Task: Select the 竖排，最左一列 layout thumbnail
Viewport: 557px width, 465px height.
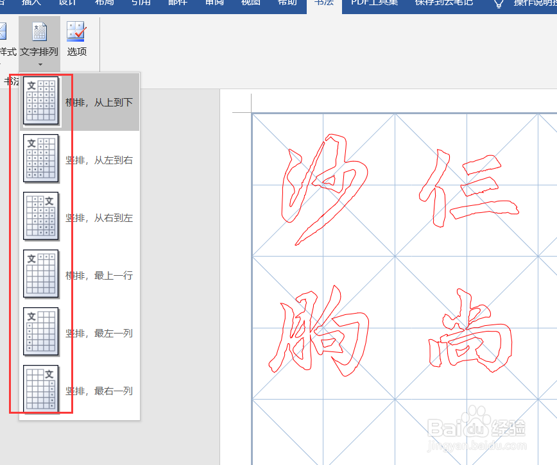Action: click(41, 332)
